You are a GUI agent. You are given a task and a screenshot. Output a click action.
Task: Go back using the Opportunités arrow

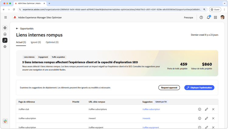click(17, 29)
